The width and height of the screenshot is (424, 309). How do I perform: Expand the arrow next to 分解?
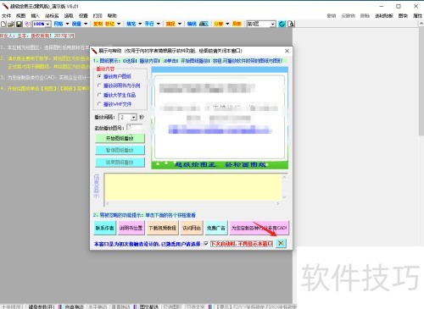[227, 24]
